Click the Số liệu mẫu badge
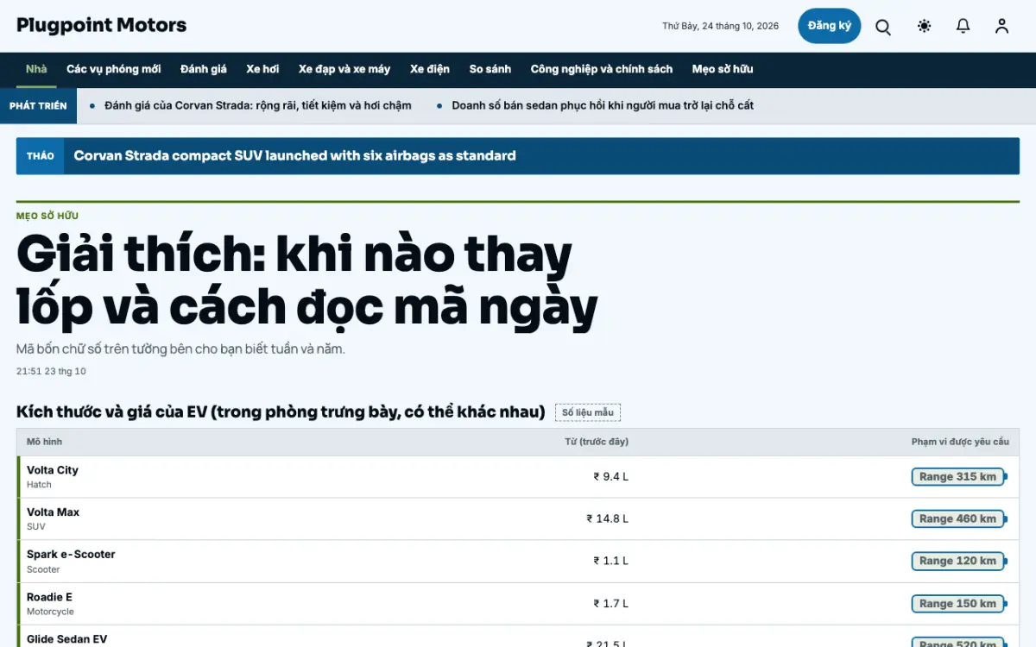The height and width of the screenshot is (647, 1036). [x=588, y=412]
